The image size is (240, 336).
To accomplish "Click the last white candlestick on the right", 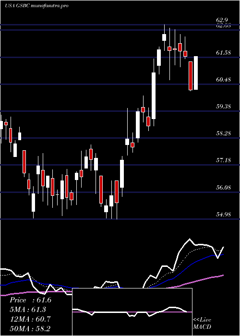I will [196, 73].
